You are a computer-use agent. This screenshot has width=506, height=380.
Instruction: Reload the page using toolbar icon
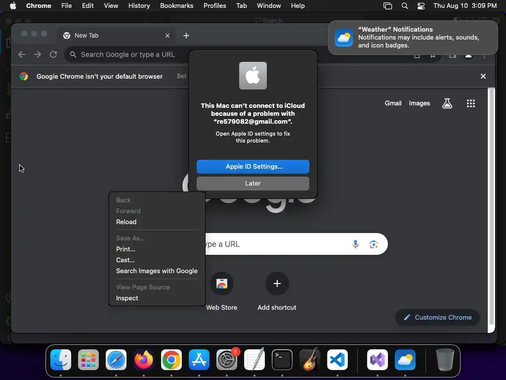point(53,54)
